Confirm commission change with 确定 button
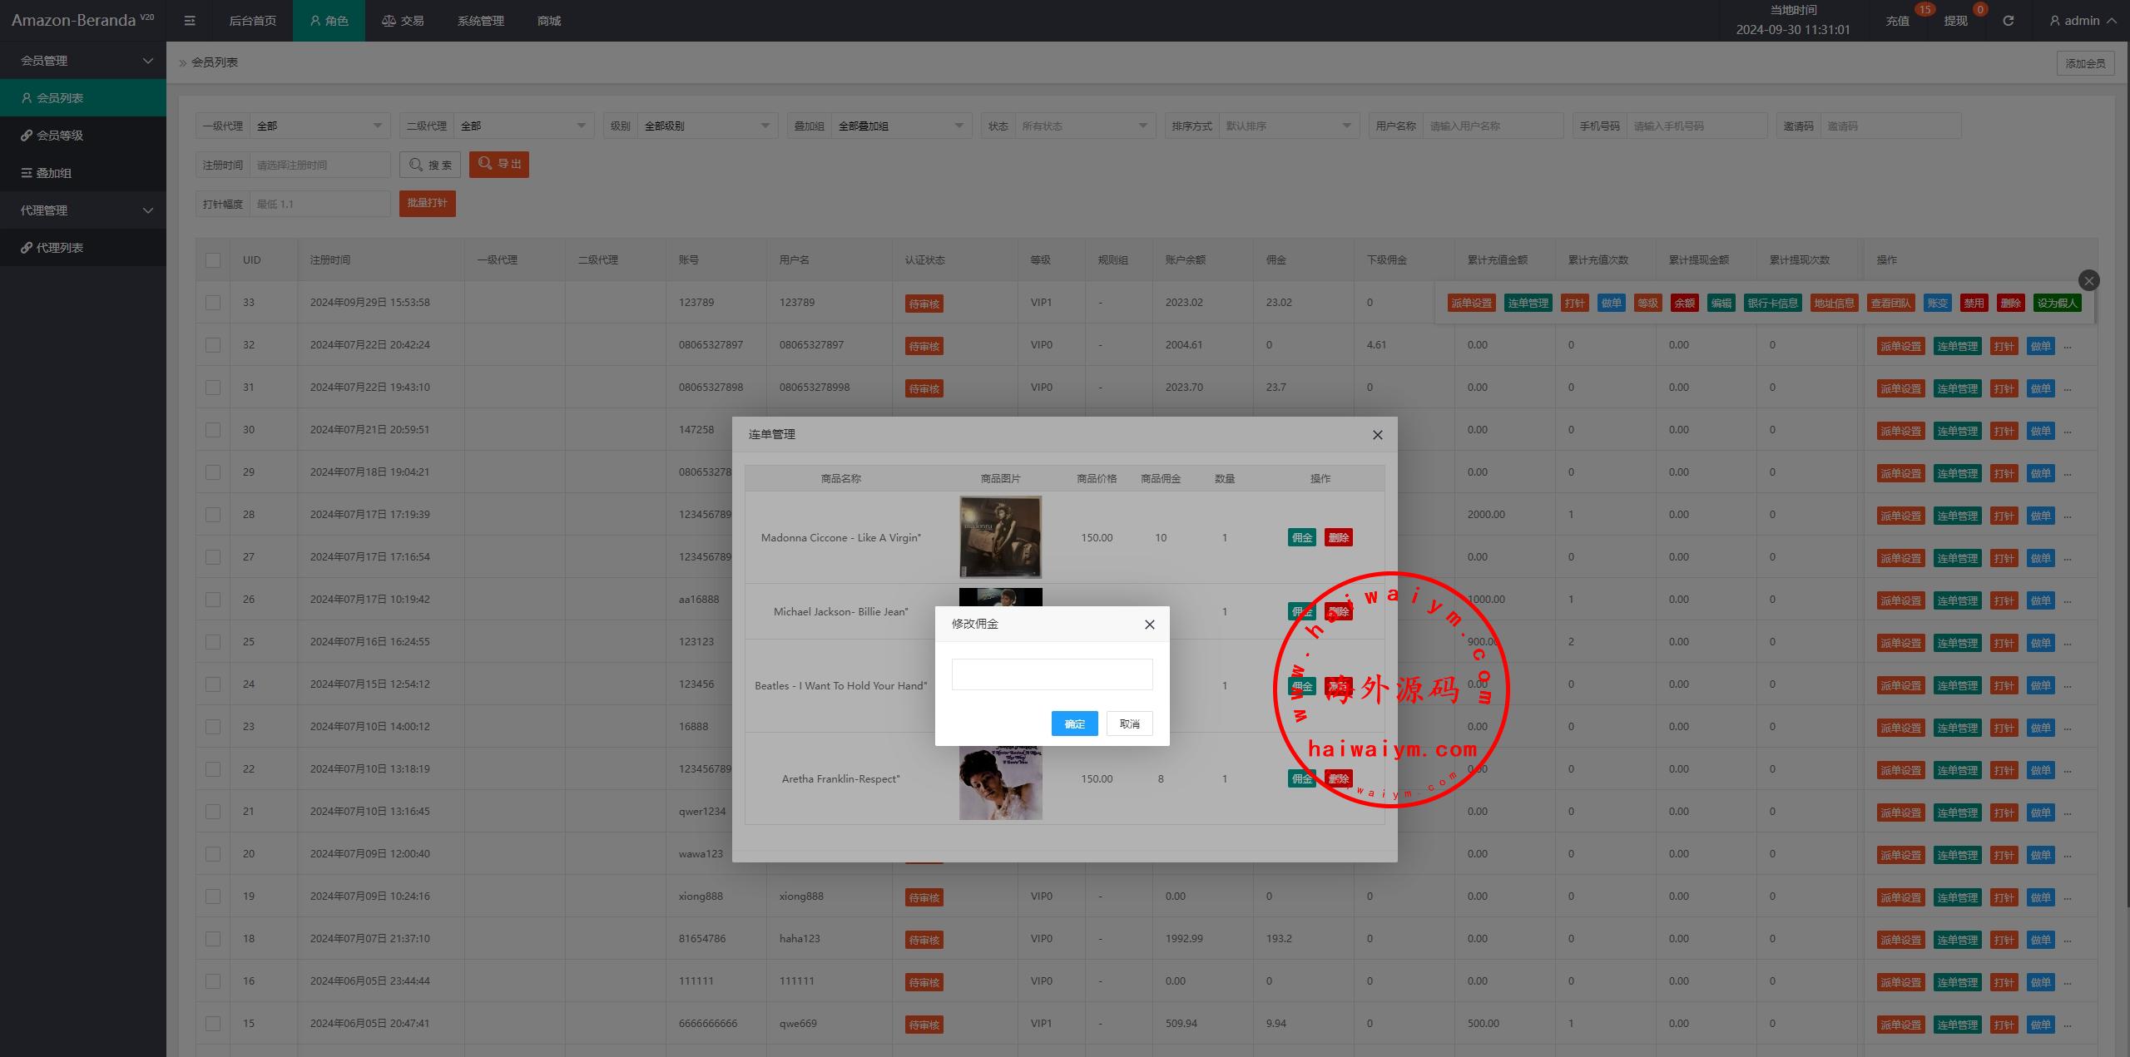The width and height of the screenshot is (2130, 1057). (1074, 724)
